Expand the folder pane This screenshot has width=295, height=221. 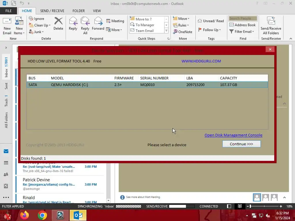coord(6,48)
